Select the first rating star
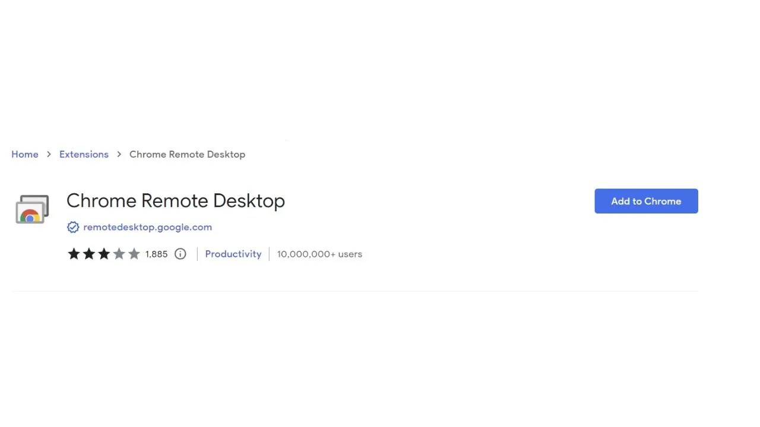Screen dimensions: 760x427 pos(74,253)
